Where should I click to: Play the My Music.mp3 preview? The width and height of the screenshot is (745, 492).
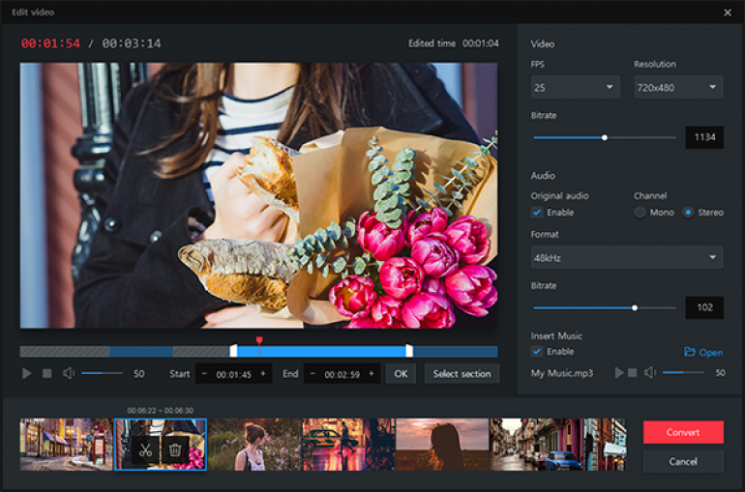point(619,372)
